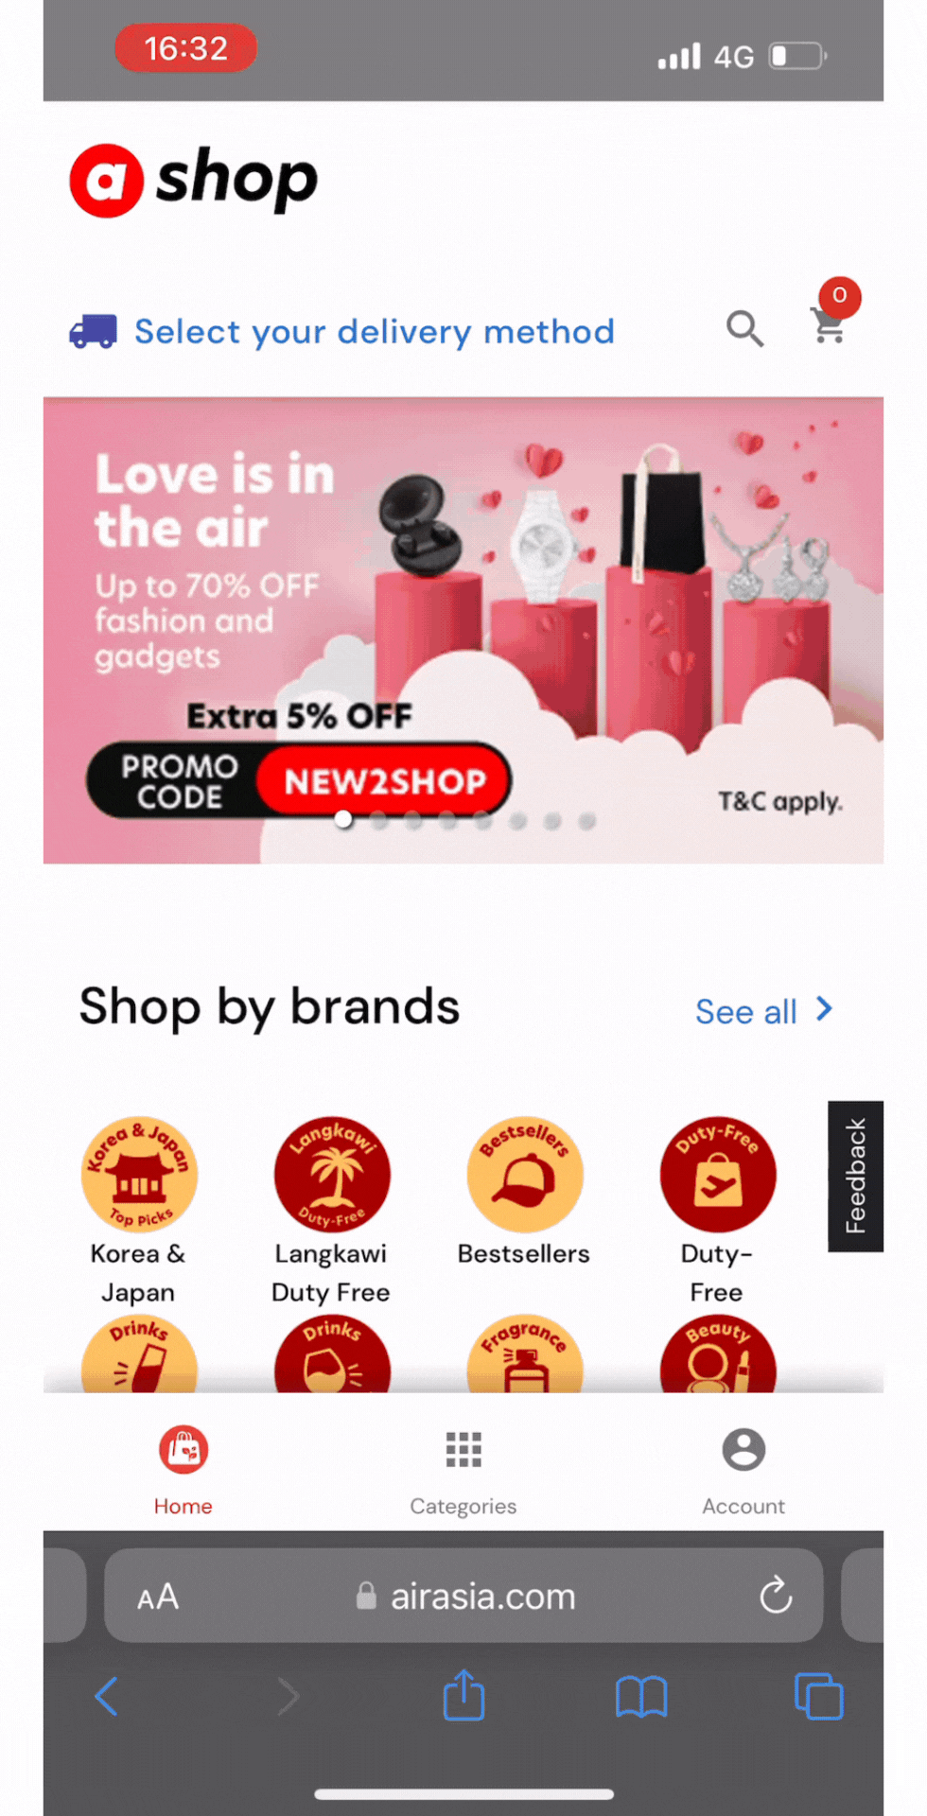The image size is (927, 1816).
Task: Open Langkawi Duty Free brand icon
Action: click(x=332, y=1174)
